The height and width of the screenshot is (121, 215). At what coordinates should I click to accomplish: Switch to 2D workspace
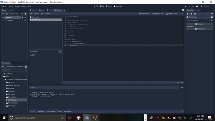point(96,6)
